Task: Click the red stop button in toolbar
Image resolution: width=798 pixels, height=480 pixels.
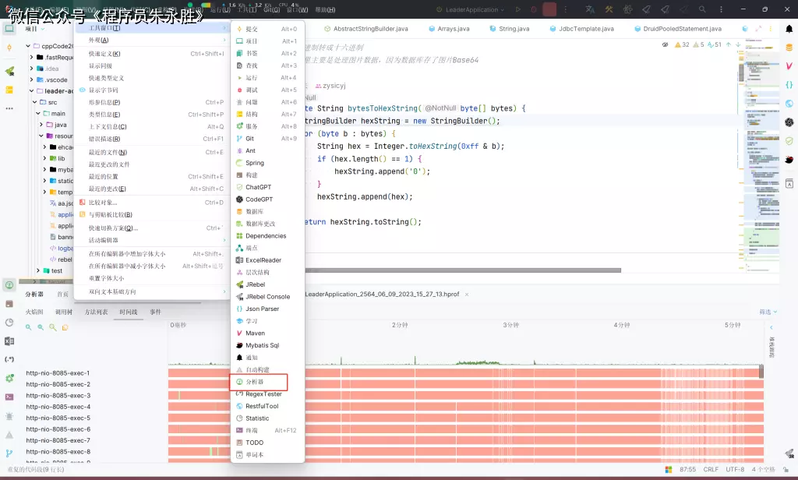Action: click(x=549, y=9)
